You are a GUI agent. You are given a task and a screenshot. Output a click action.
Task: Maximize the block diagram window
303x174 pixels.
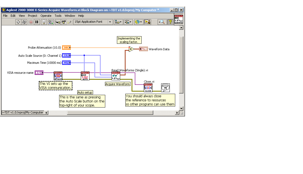click(176, 10)
